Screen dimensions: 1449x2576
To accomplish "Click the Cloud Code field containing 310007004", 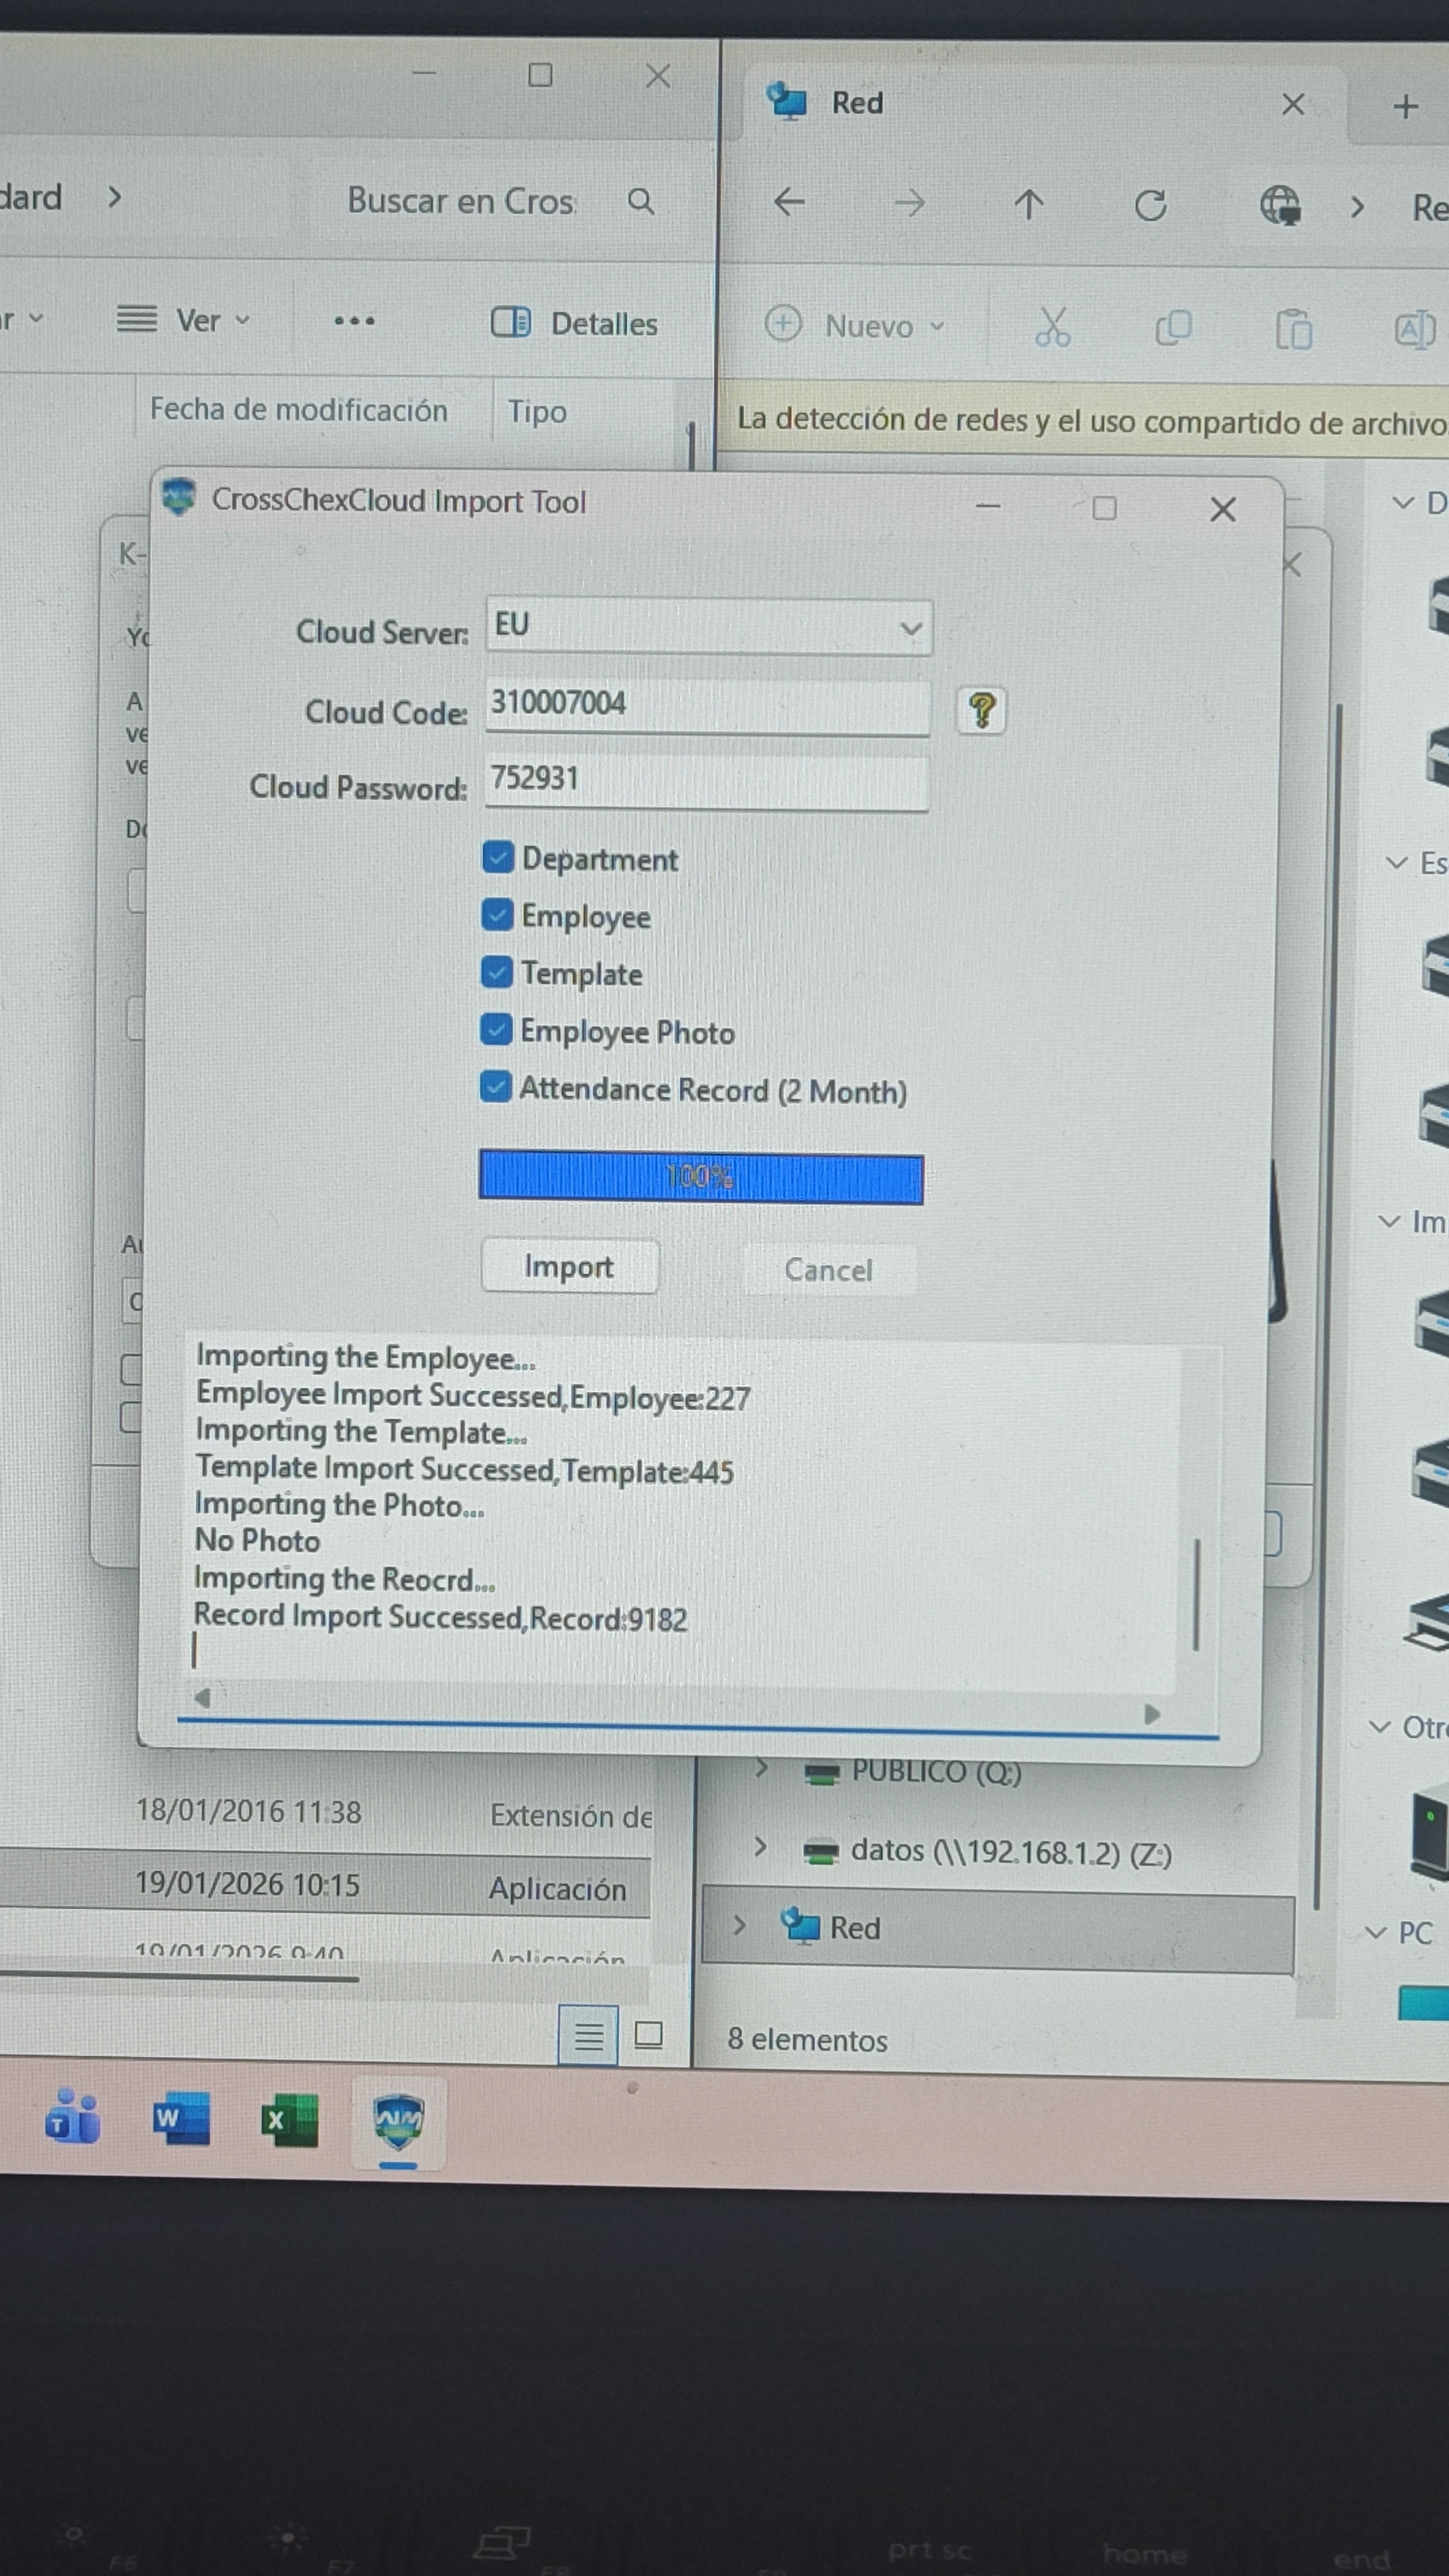I will pos(707,706).
